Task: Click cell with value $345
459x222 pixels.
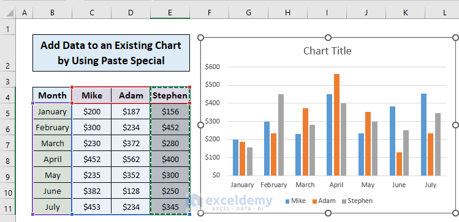Action: (x=170, y=207)
